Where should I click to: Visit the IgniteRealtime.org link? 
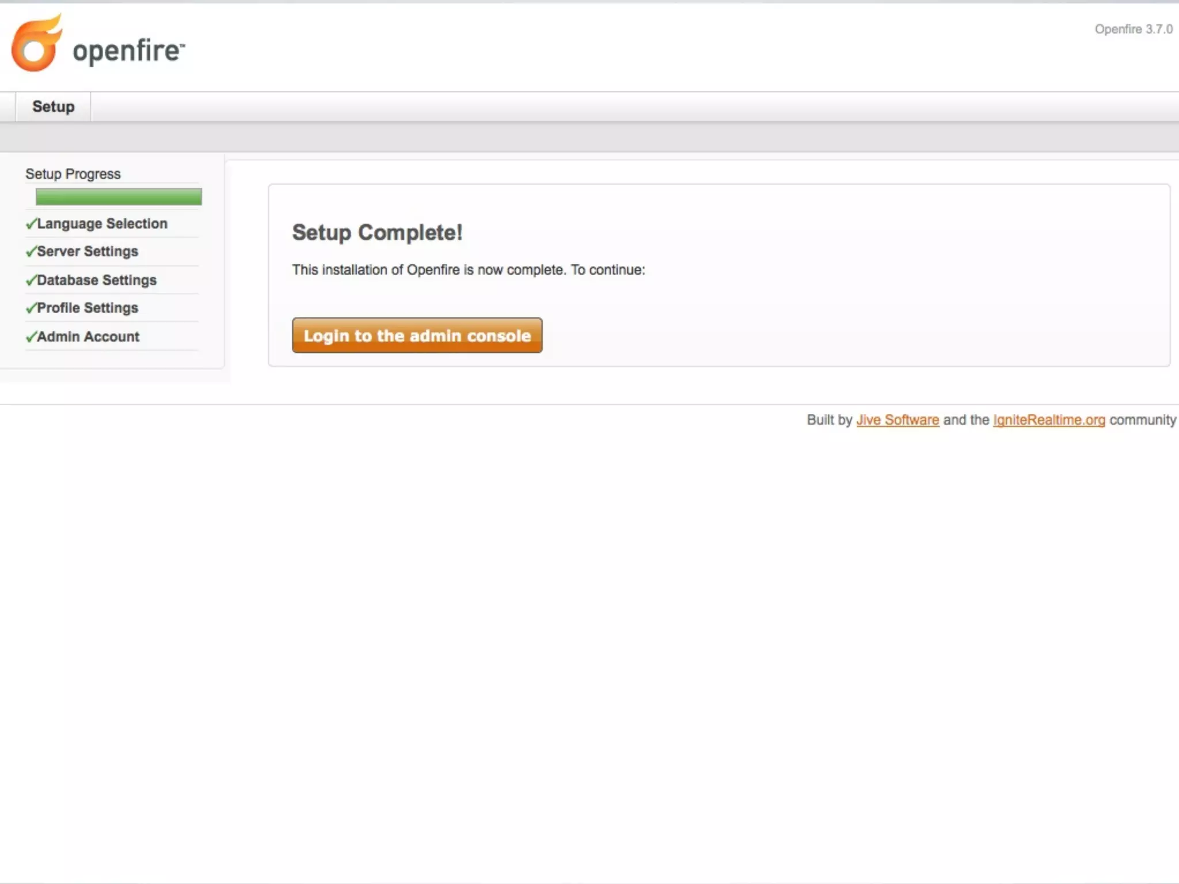pyautogui.click(x=1048, y=420)
